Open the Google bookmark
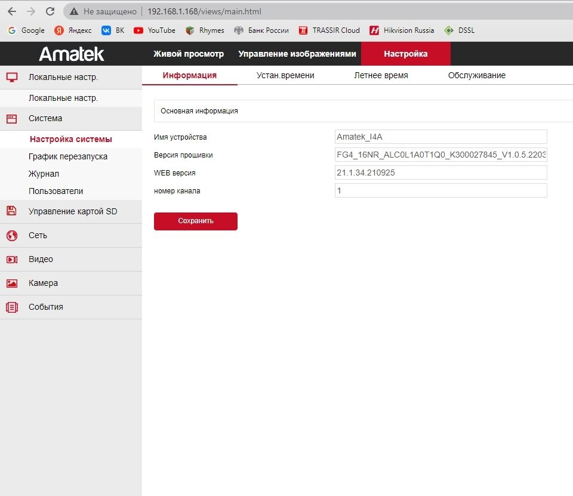 pyautogui.click(x=26, y=30)
